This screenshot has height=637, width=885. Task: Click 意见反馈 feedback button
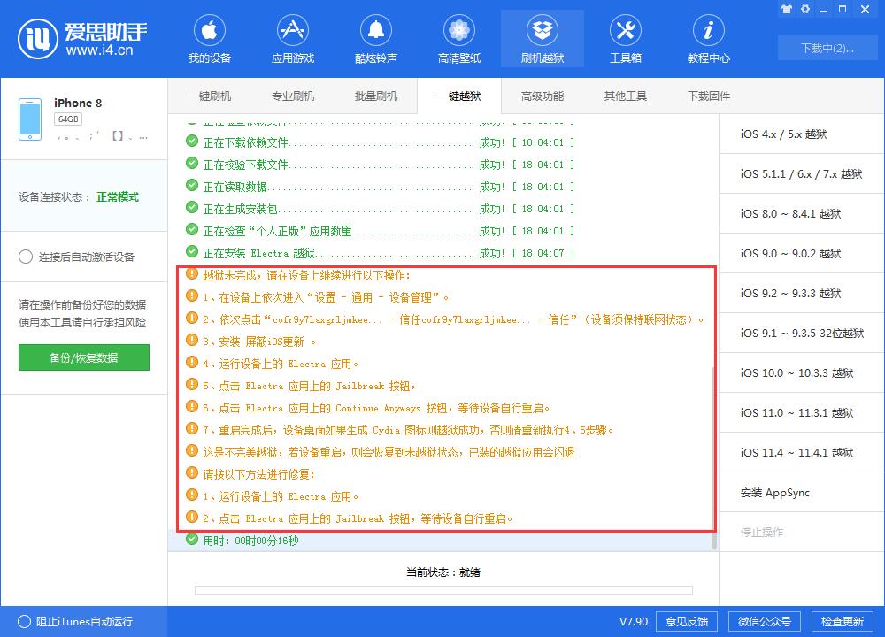[x=687, y=621]
